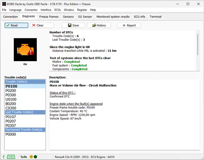Viewport: 204px width, 160px height.
Task: Collapse the Permanent Trouble Code(s) section header
Action: [x=25, y=129]
